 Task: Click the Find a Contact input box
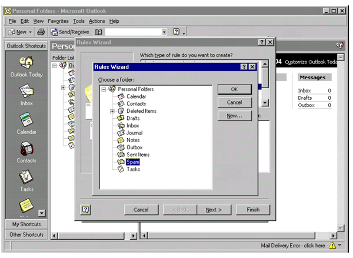[134, 32]
